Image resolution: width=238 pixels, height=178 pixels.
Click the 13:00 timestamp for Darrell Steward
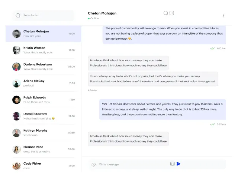(x=72, y=116)
